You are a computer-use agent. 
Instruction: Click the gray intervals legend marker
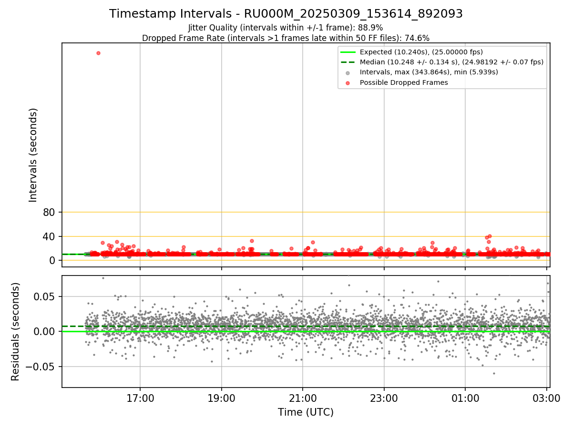348,73
